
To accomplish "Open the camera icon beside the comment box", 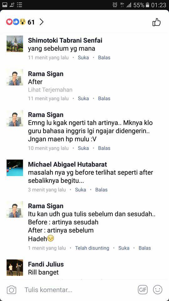I will click(12, 290).
